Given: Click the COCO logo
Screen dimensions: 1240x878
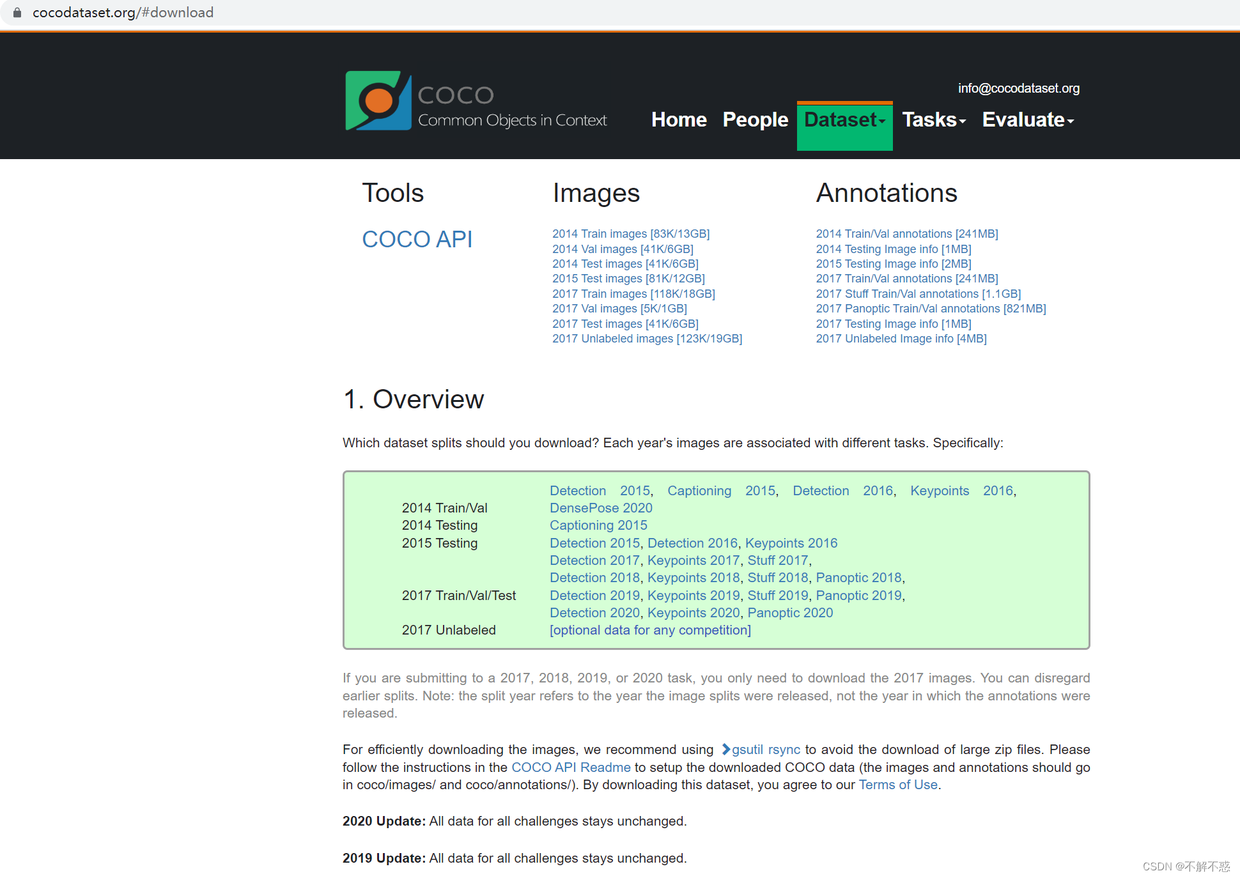Looking at the screenshot, I should (378, 101).
